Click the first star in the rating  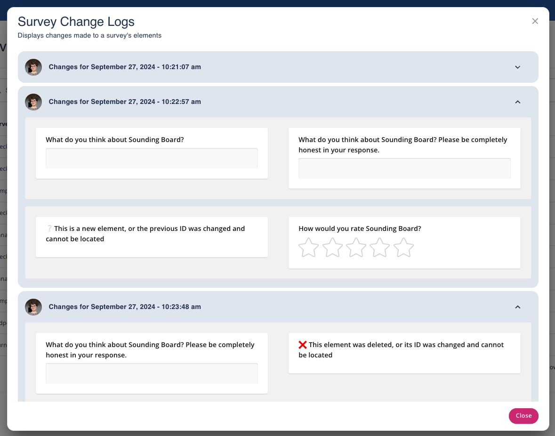point(309,247)
